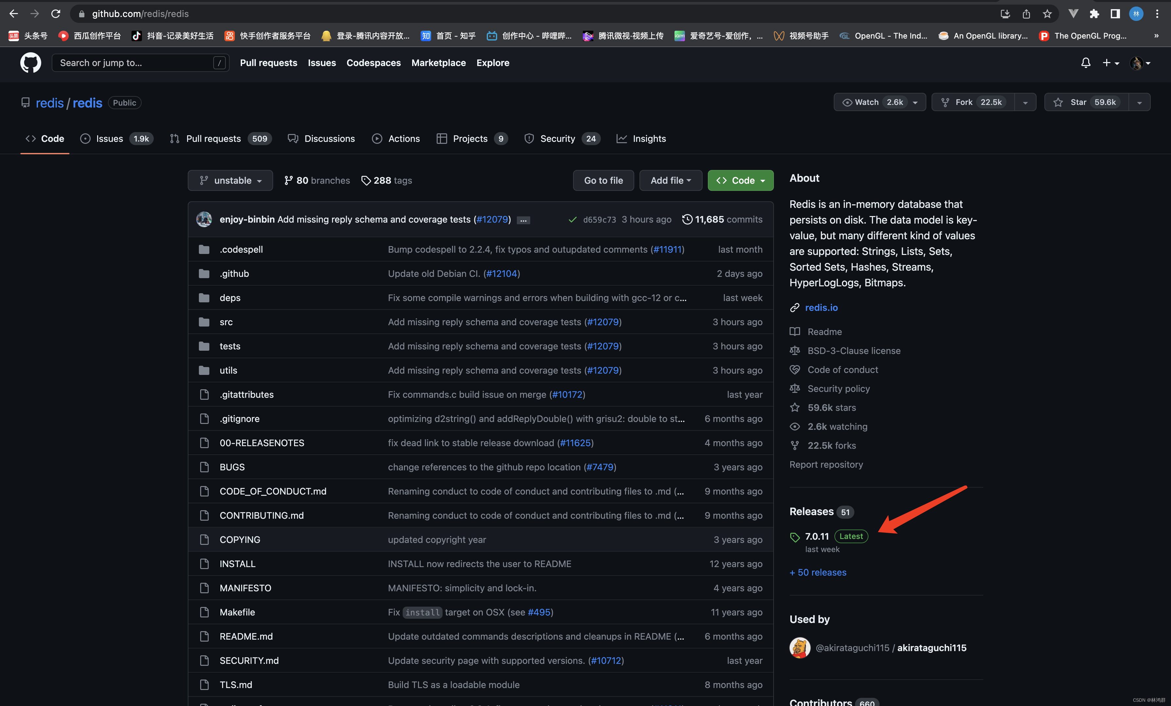Open the 00-RELEASENOTES file

262,443
